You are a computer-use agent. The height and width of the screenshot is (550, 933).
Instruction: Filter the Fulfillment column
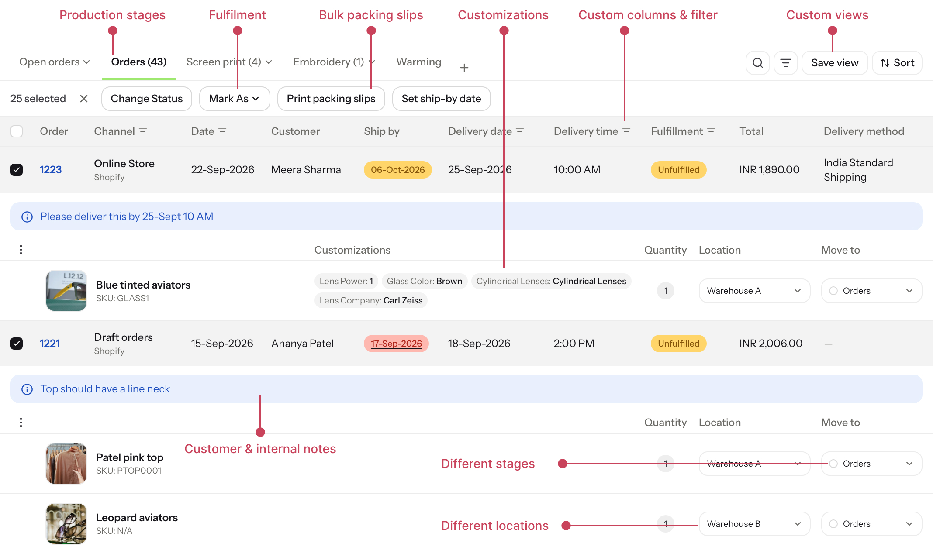(711, 131)
